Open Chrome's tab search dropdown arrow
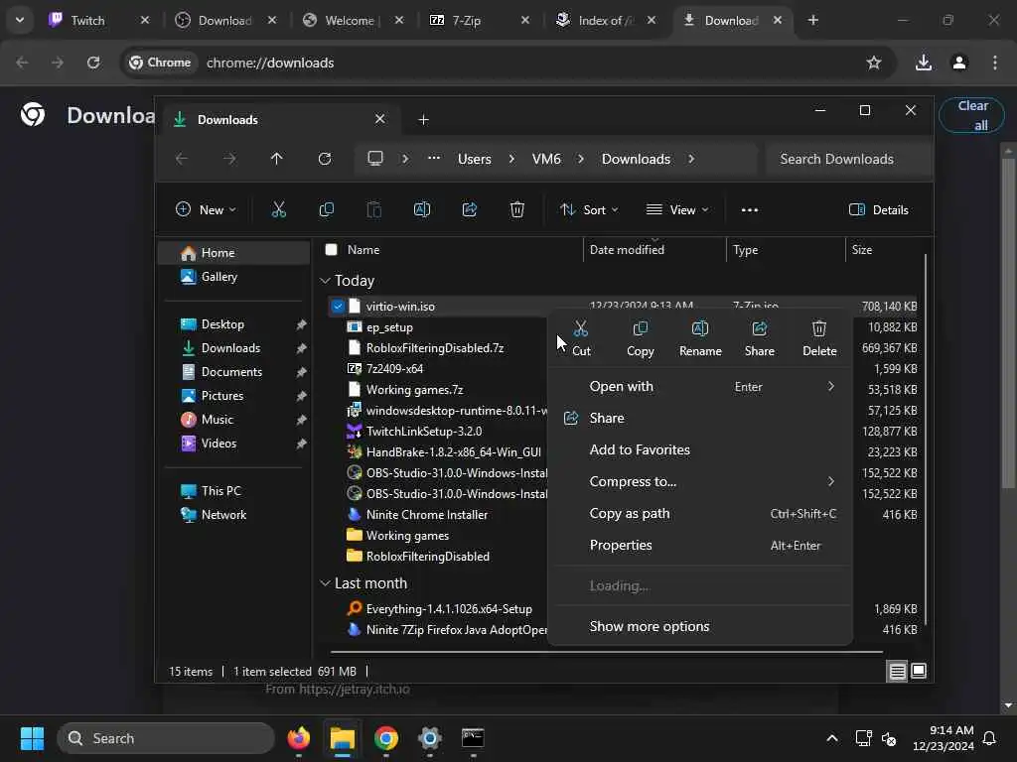The height and width of the screenshot is (762, 1017). point(20,20)
